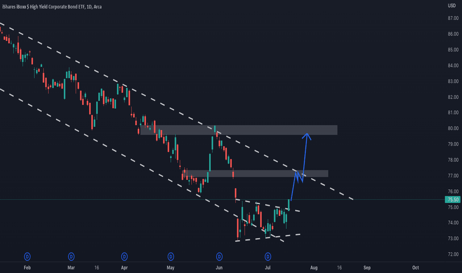This screenshot has width=462, height=273.
Task: Click the Sep label on time axis
Action: (367, 268)
